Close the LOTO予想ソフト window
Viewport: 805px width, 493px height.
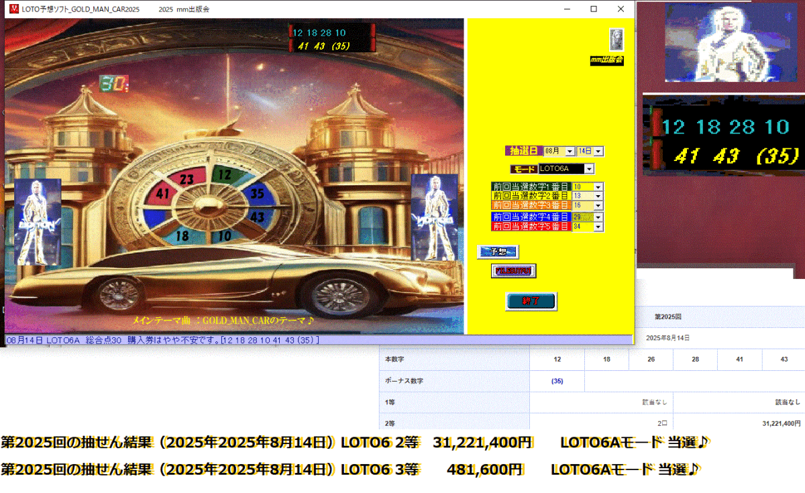click(x=621, y=9)
